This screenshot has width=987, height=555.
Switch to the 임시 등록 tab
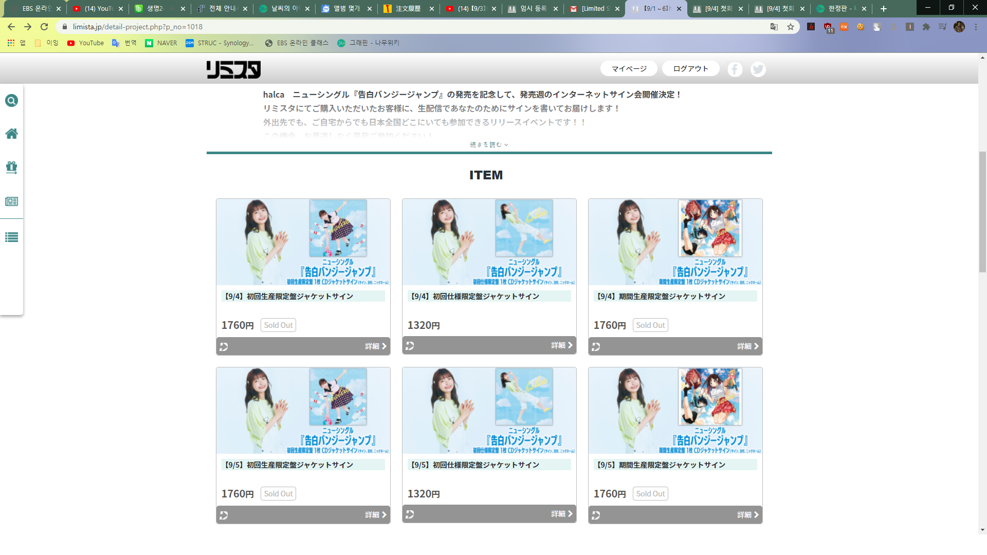[x=533, y=9]
